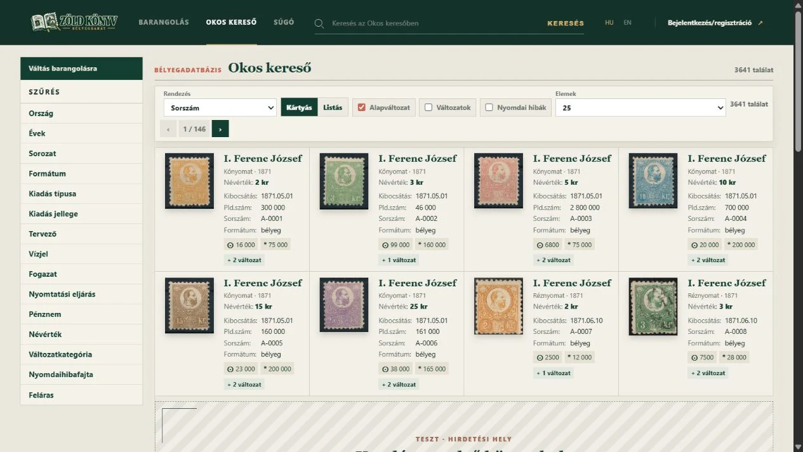Go to next results page arrow
Image resolution: width=803 pixels, height=452 pixels.
click(x=220, y=129)
